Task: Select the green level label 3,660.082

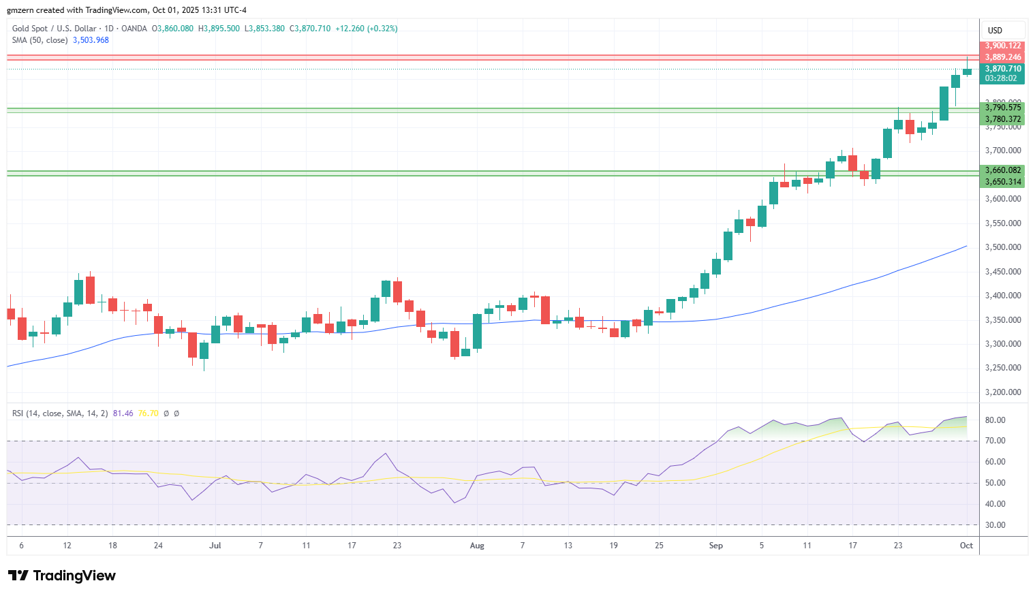Action: point(1003,170)
